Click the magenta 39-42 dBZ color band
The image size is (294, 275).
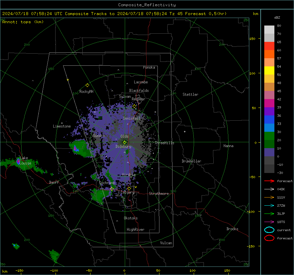(269, 103)
